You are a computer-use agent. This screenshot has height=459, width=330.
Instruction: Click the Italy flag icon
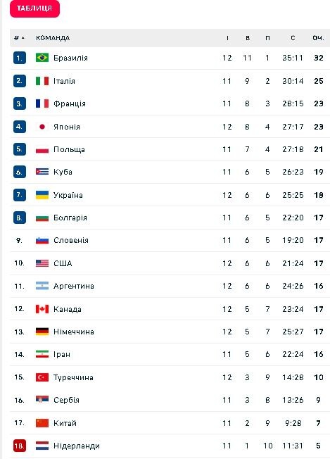pos(42,81)
